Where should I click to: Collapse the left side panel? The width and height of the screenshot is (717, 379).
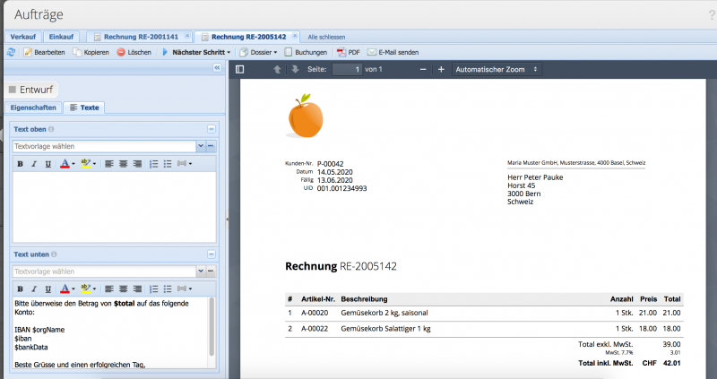click(217, 68)
